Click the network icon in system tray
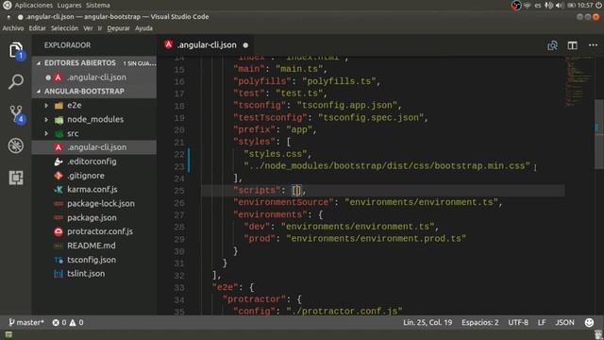 point(527,6)
